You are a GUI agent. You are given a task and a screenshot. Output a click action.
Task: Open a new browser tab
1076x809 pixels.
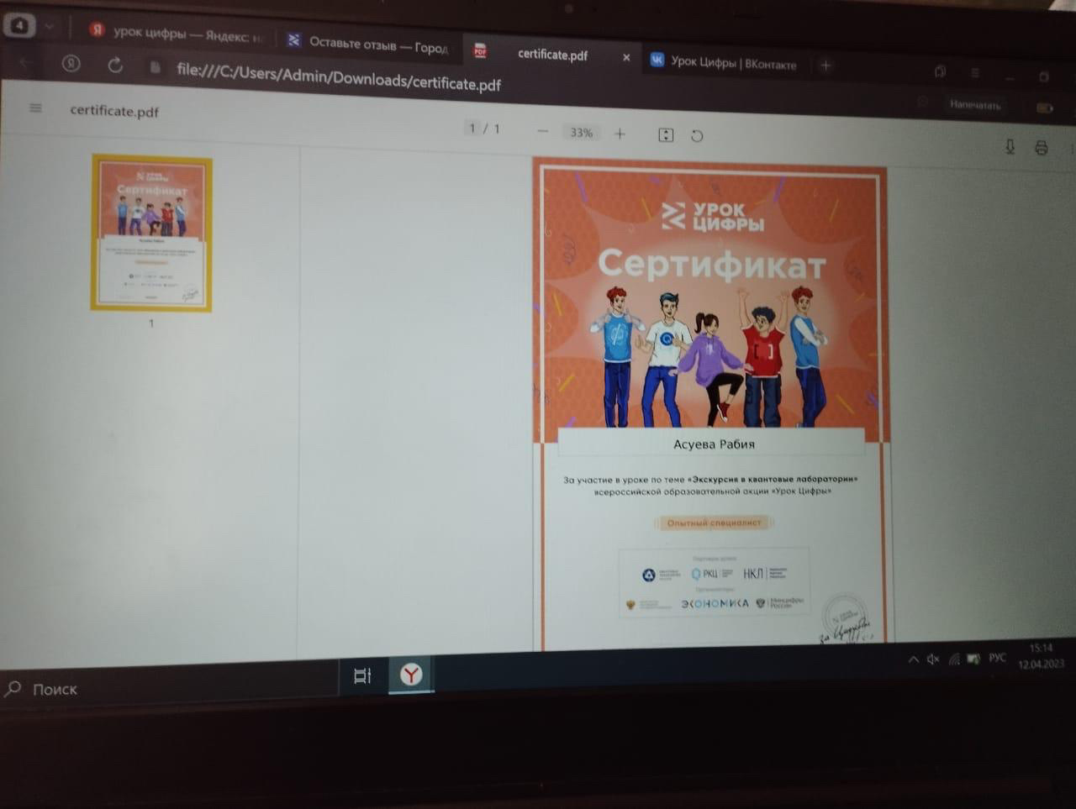(825, 66)
